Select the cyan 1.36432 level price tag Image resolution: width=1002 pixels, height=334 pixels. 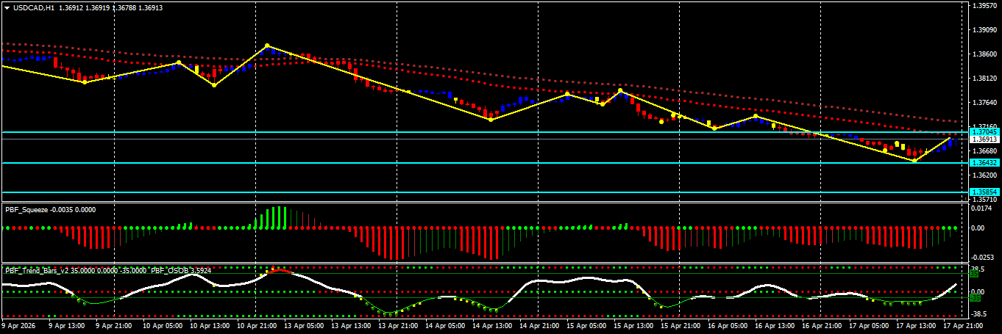click(x=984, y=162)
